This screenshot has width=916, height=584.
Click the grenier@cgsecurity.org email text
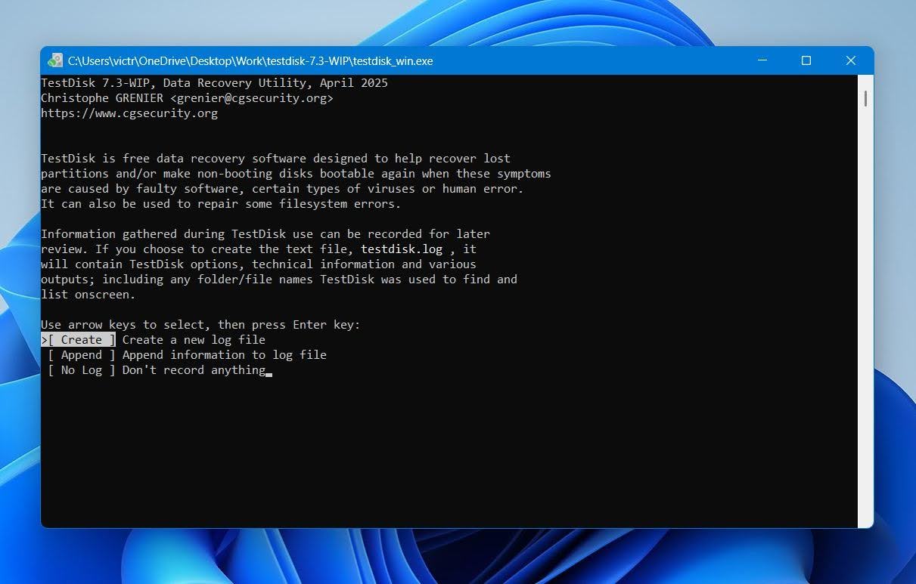coord(252,98)
